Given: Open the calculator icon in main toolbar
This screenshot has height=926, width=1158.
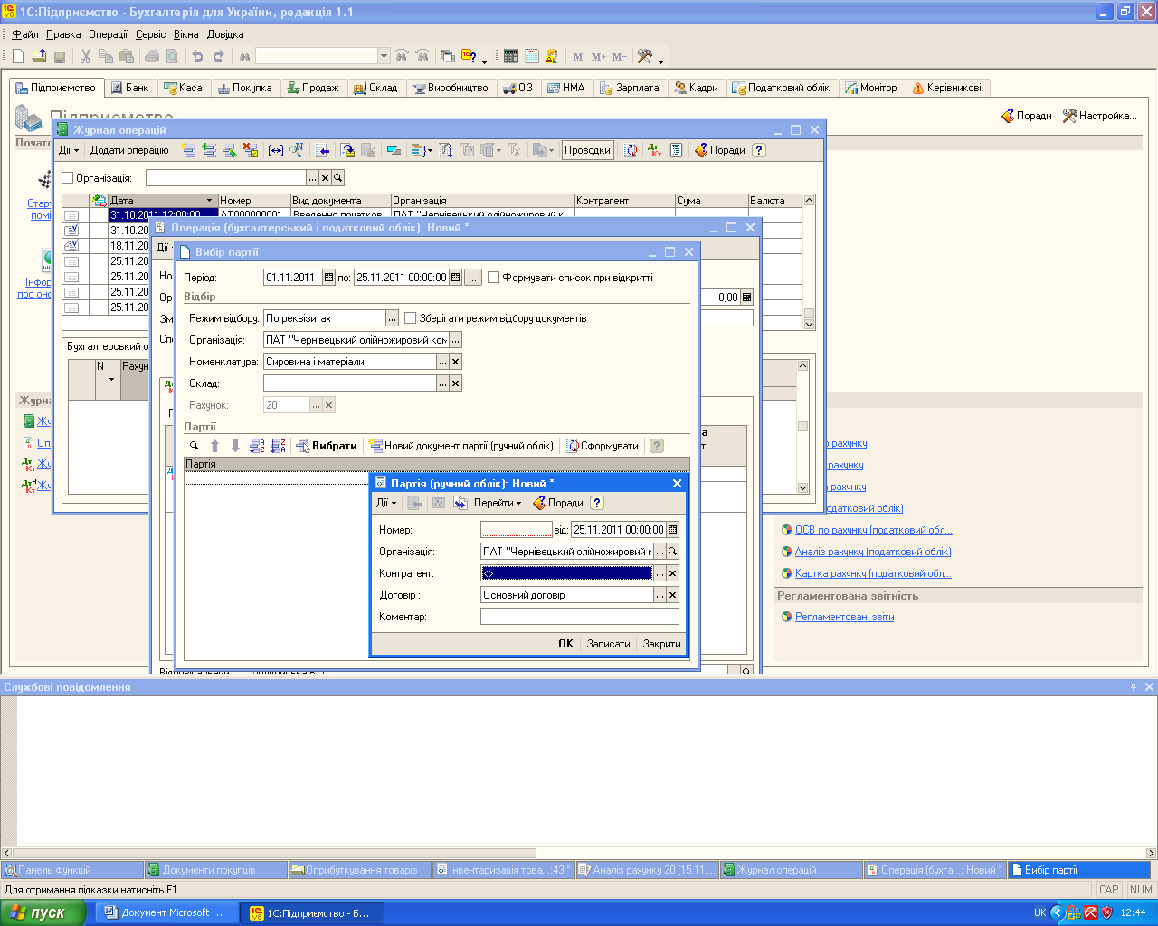Looking at the screenshot, I should pos(511,56).
